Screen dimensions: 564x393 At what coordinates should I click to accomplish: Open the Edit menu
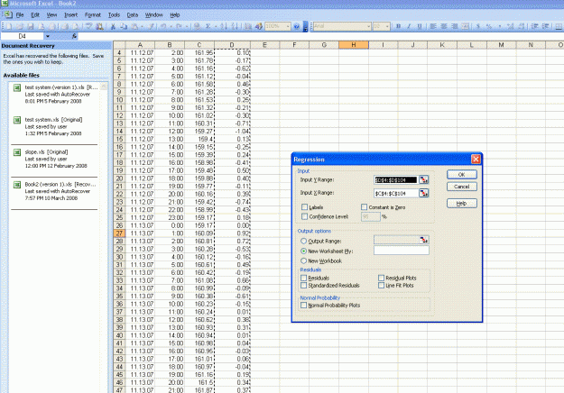[x=35, y=14]
